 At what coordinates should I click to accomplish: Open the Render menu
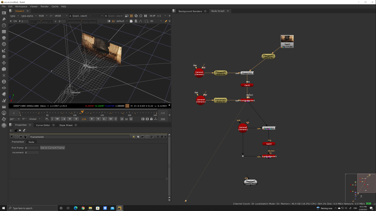click(x=44, y=6)
